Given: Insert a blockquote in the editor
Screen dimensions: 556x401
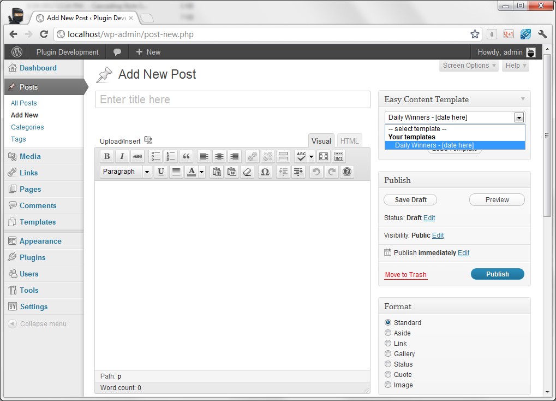Looking at the screenshot, I should 187,156.
